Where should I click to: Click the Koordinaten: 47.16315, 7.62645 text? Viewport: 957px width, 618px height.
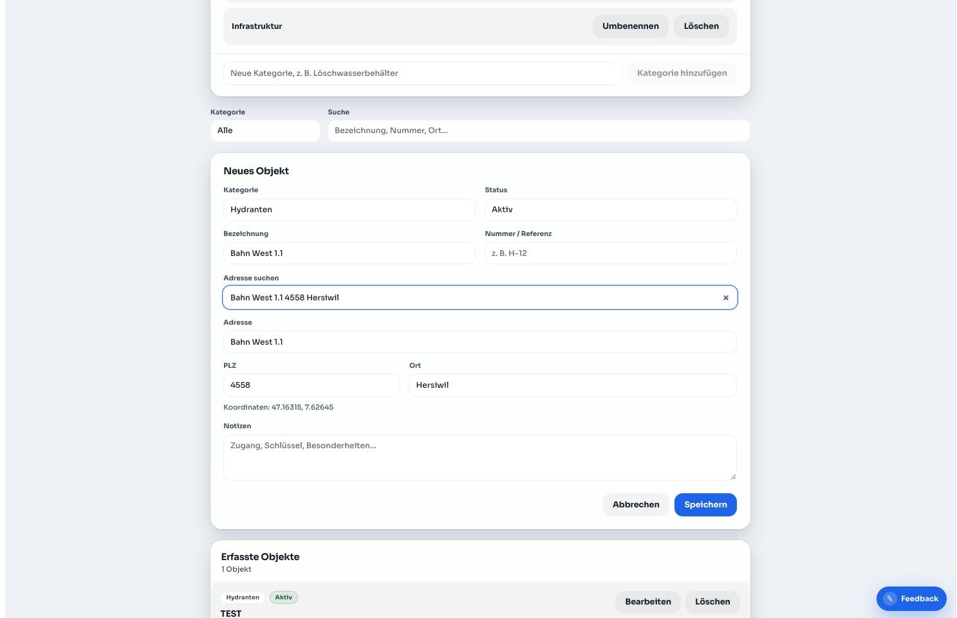click(278, 408)
